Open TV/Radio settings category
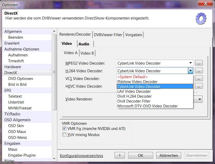Viewport: 215px width, 164px height. 27,114
